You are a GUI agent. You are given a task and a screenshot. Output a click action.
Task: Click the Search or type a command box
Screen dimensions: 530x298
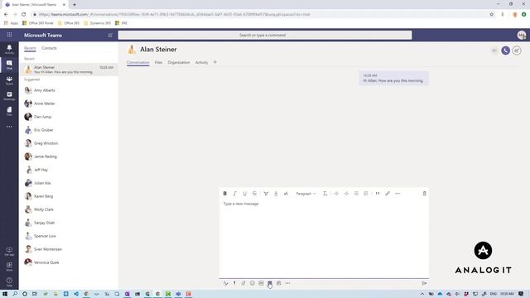tap(265, 35)
